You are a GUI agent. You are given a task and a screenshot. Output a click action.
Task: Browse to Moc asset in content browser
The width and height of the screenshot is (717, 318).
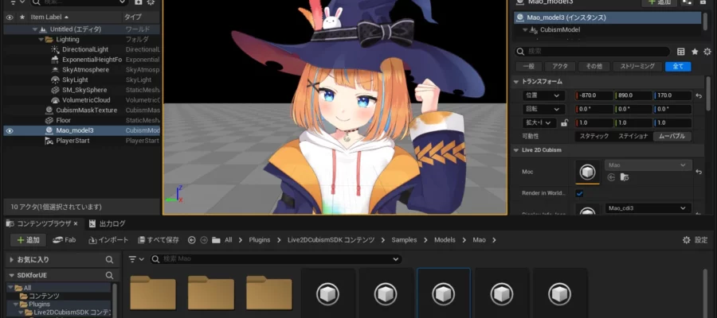(x=625, y=177)
